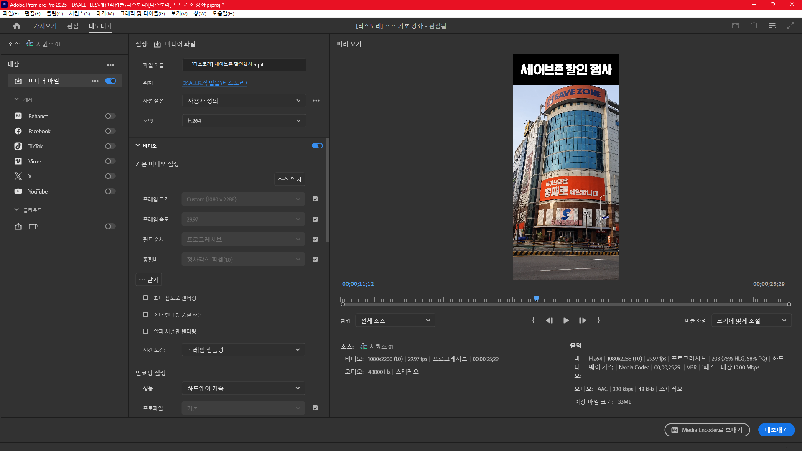The height and width of the screenshot is (451, 802).
Task: Open the 파일 menu
Action: click(11, 14)
